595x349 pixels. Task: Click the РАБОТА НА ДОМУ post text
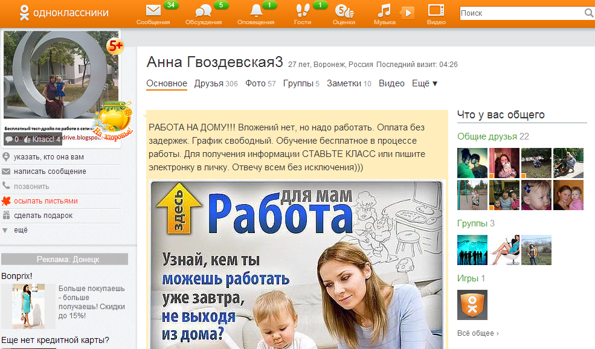[x=287, y=147]
